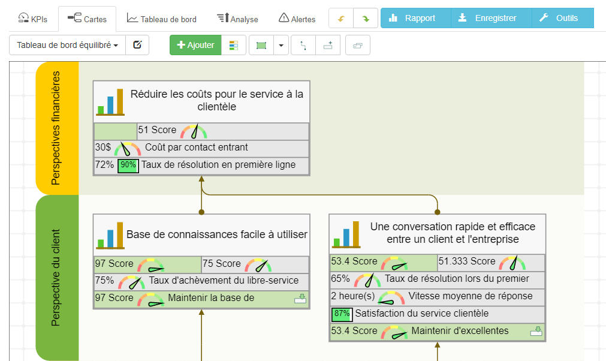This screenshot has width=606, height=361.
Task: Click the undo arrow icon
Action: 340,18
